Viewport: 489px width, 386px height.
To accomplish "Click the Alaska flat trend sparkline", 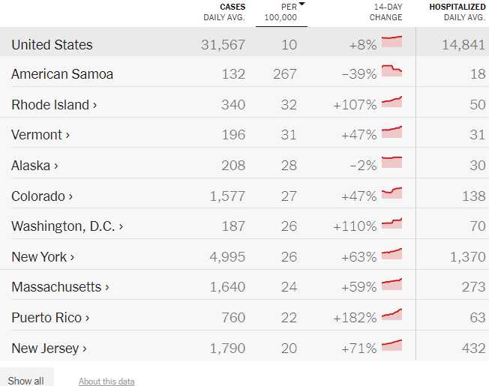I will pos(391,163).
